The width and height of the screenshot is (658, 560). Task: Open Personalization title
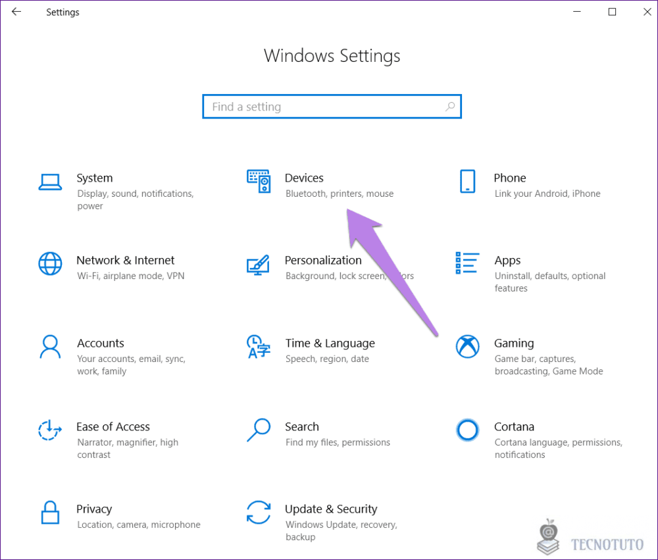pos(323,261)
